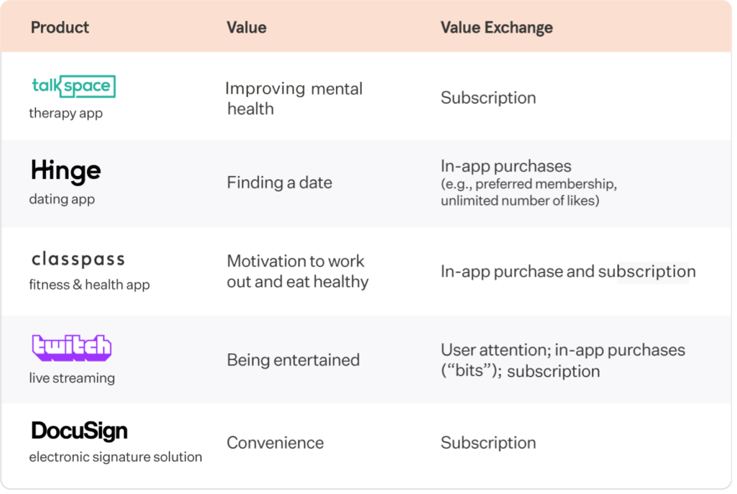Click Hinge's 'In-app purchases' text

point(506,166)
